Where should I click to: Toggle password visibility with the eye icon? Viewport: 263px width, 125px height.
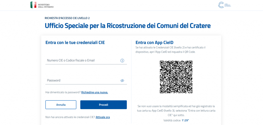[122, 81]
